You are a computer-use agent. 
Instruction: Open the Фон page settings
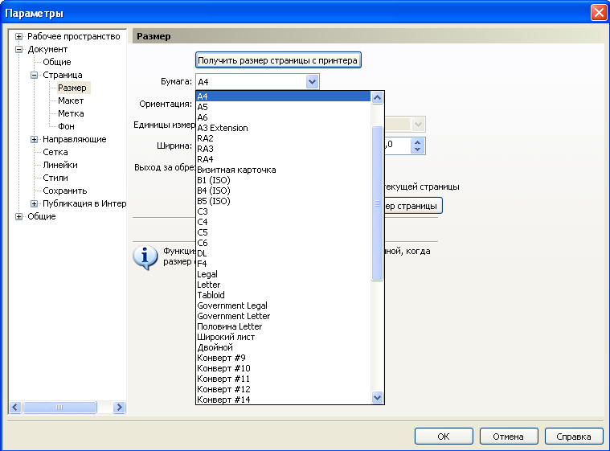(x=66, y=126)
